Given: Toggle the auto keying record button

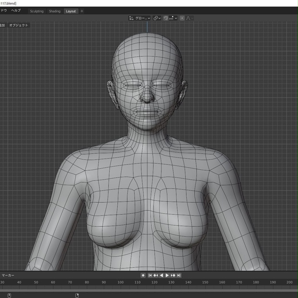Looking at the screenshot, I should click(143, 275).
